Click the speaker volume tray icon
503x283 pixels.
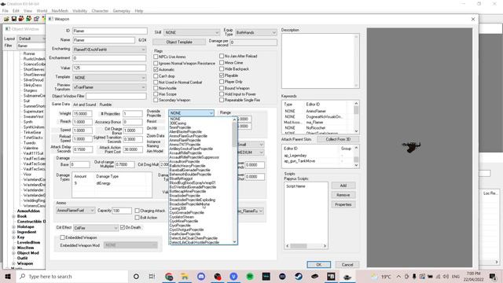click(x=446, y=276)
